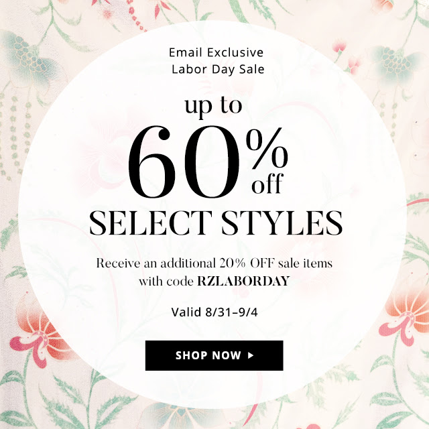Click the Valid 8/31–9/4 date text
The height and width of the screenshot is (429, 429).
(x=214, y=312)
